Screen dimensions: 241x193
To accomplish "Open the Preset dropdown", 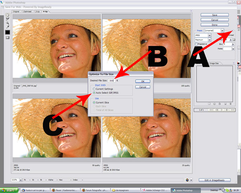I will coord(222,31).
